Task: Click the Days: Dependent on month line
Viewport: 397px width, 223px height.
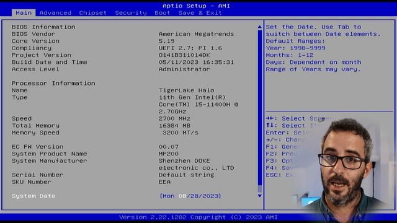Action: [x=313, y=62]
